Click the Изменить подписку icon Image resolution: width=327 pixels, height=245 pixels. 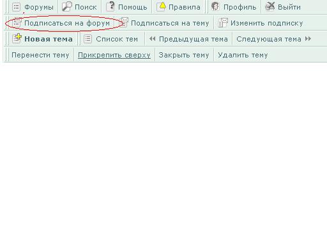(223, 22)
